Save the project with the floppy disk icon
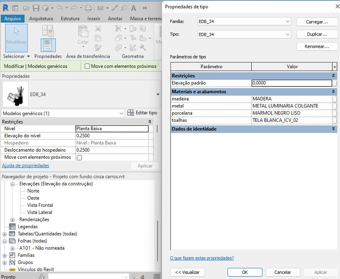 36,8
